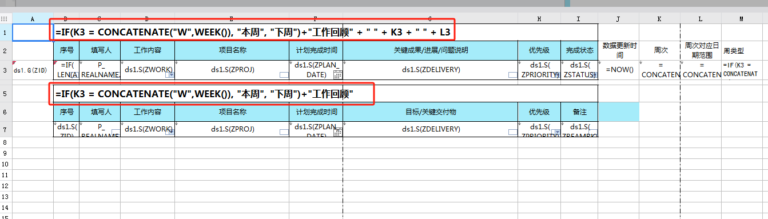
Task: Select the 序号 header cell in row 2
Action: tap(66, 50)
